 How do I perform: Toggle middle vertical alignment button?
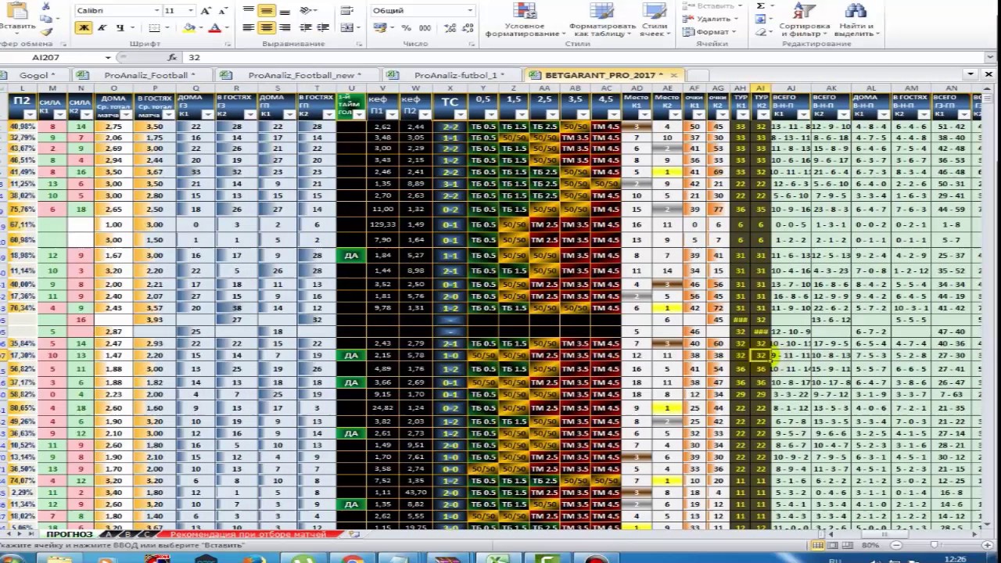coord(267,11)
